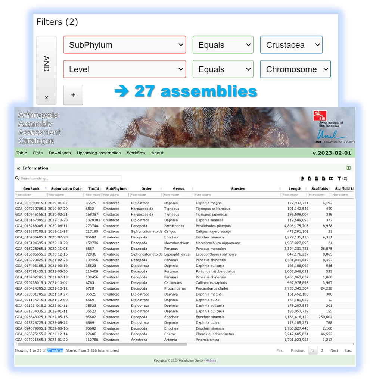This screenshot has height=381, width=370.
Task: Open the Workflow menu item
Action: click(x=136, y=153)
